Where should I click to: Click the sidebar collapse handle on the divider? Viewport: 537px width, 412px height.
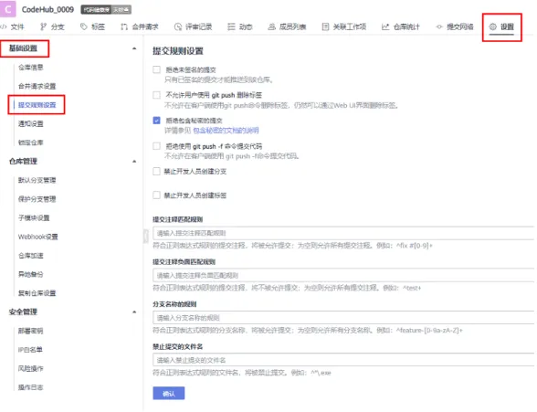tap(146, 236)
